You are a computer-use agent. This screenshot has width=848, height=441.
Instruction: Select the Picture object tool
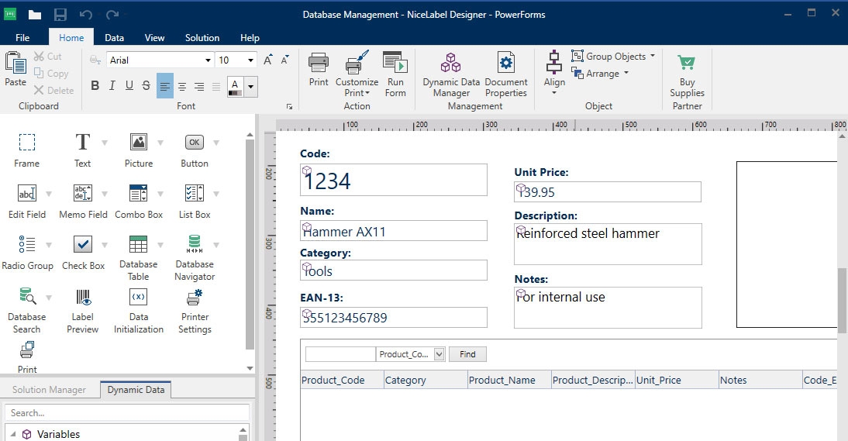click(139, 150)
